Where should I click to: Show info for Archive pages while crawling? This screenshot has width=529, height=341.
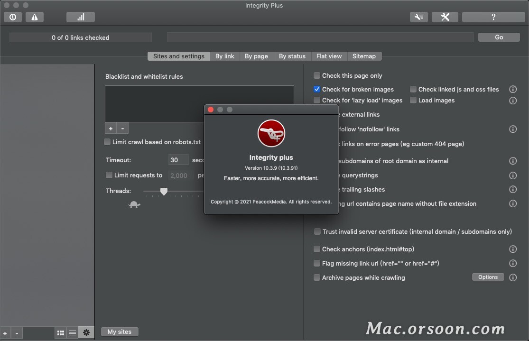pyautogui.click(x=513, y=277)
